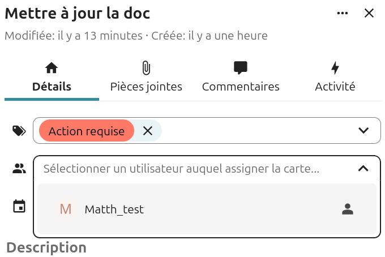The height and width of the screenshot is (257, 385).
Task: Close the card details panel
Action: (x=369, y=13)
